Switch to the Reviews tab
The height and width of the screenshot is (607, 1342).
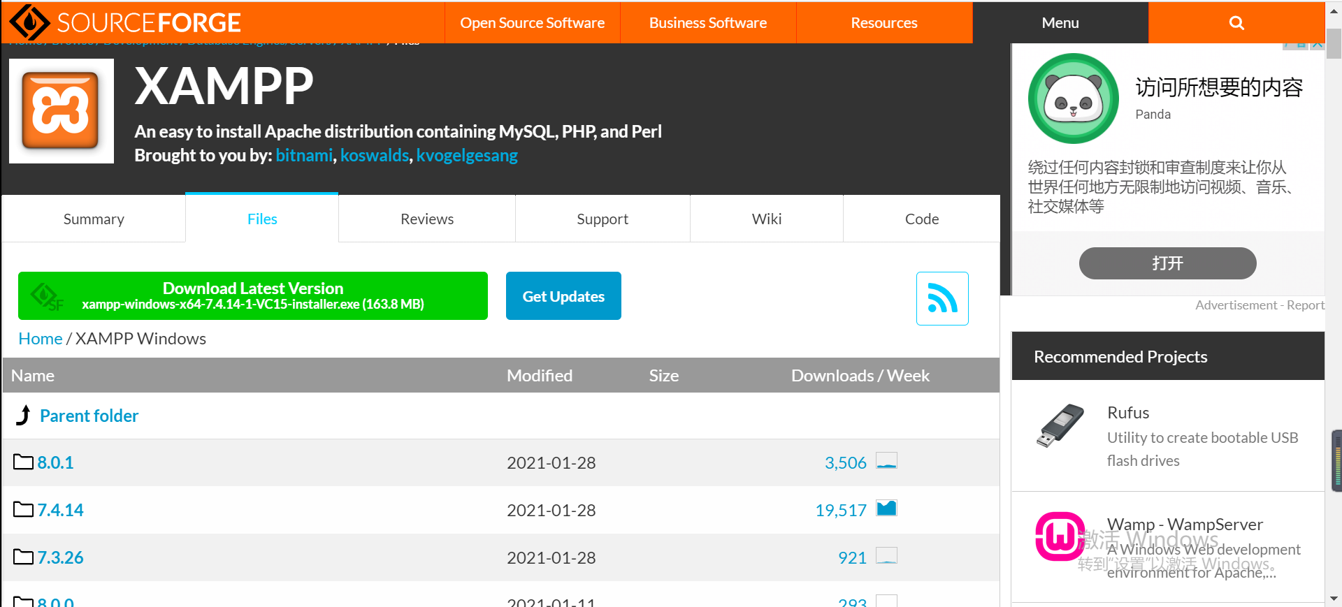427,219
